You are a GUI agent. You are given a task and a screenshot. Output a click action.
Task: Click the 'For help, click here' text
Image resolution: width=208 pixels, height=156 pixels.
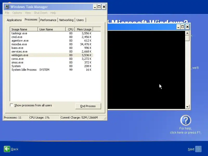tap(186, 131)
